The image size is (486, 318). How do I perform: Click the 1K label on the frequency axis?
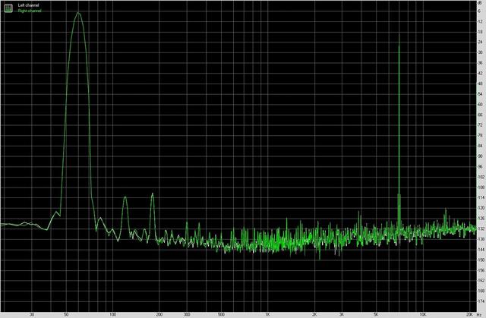(267, 315)
